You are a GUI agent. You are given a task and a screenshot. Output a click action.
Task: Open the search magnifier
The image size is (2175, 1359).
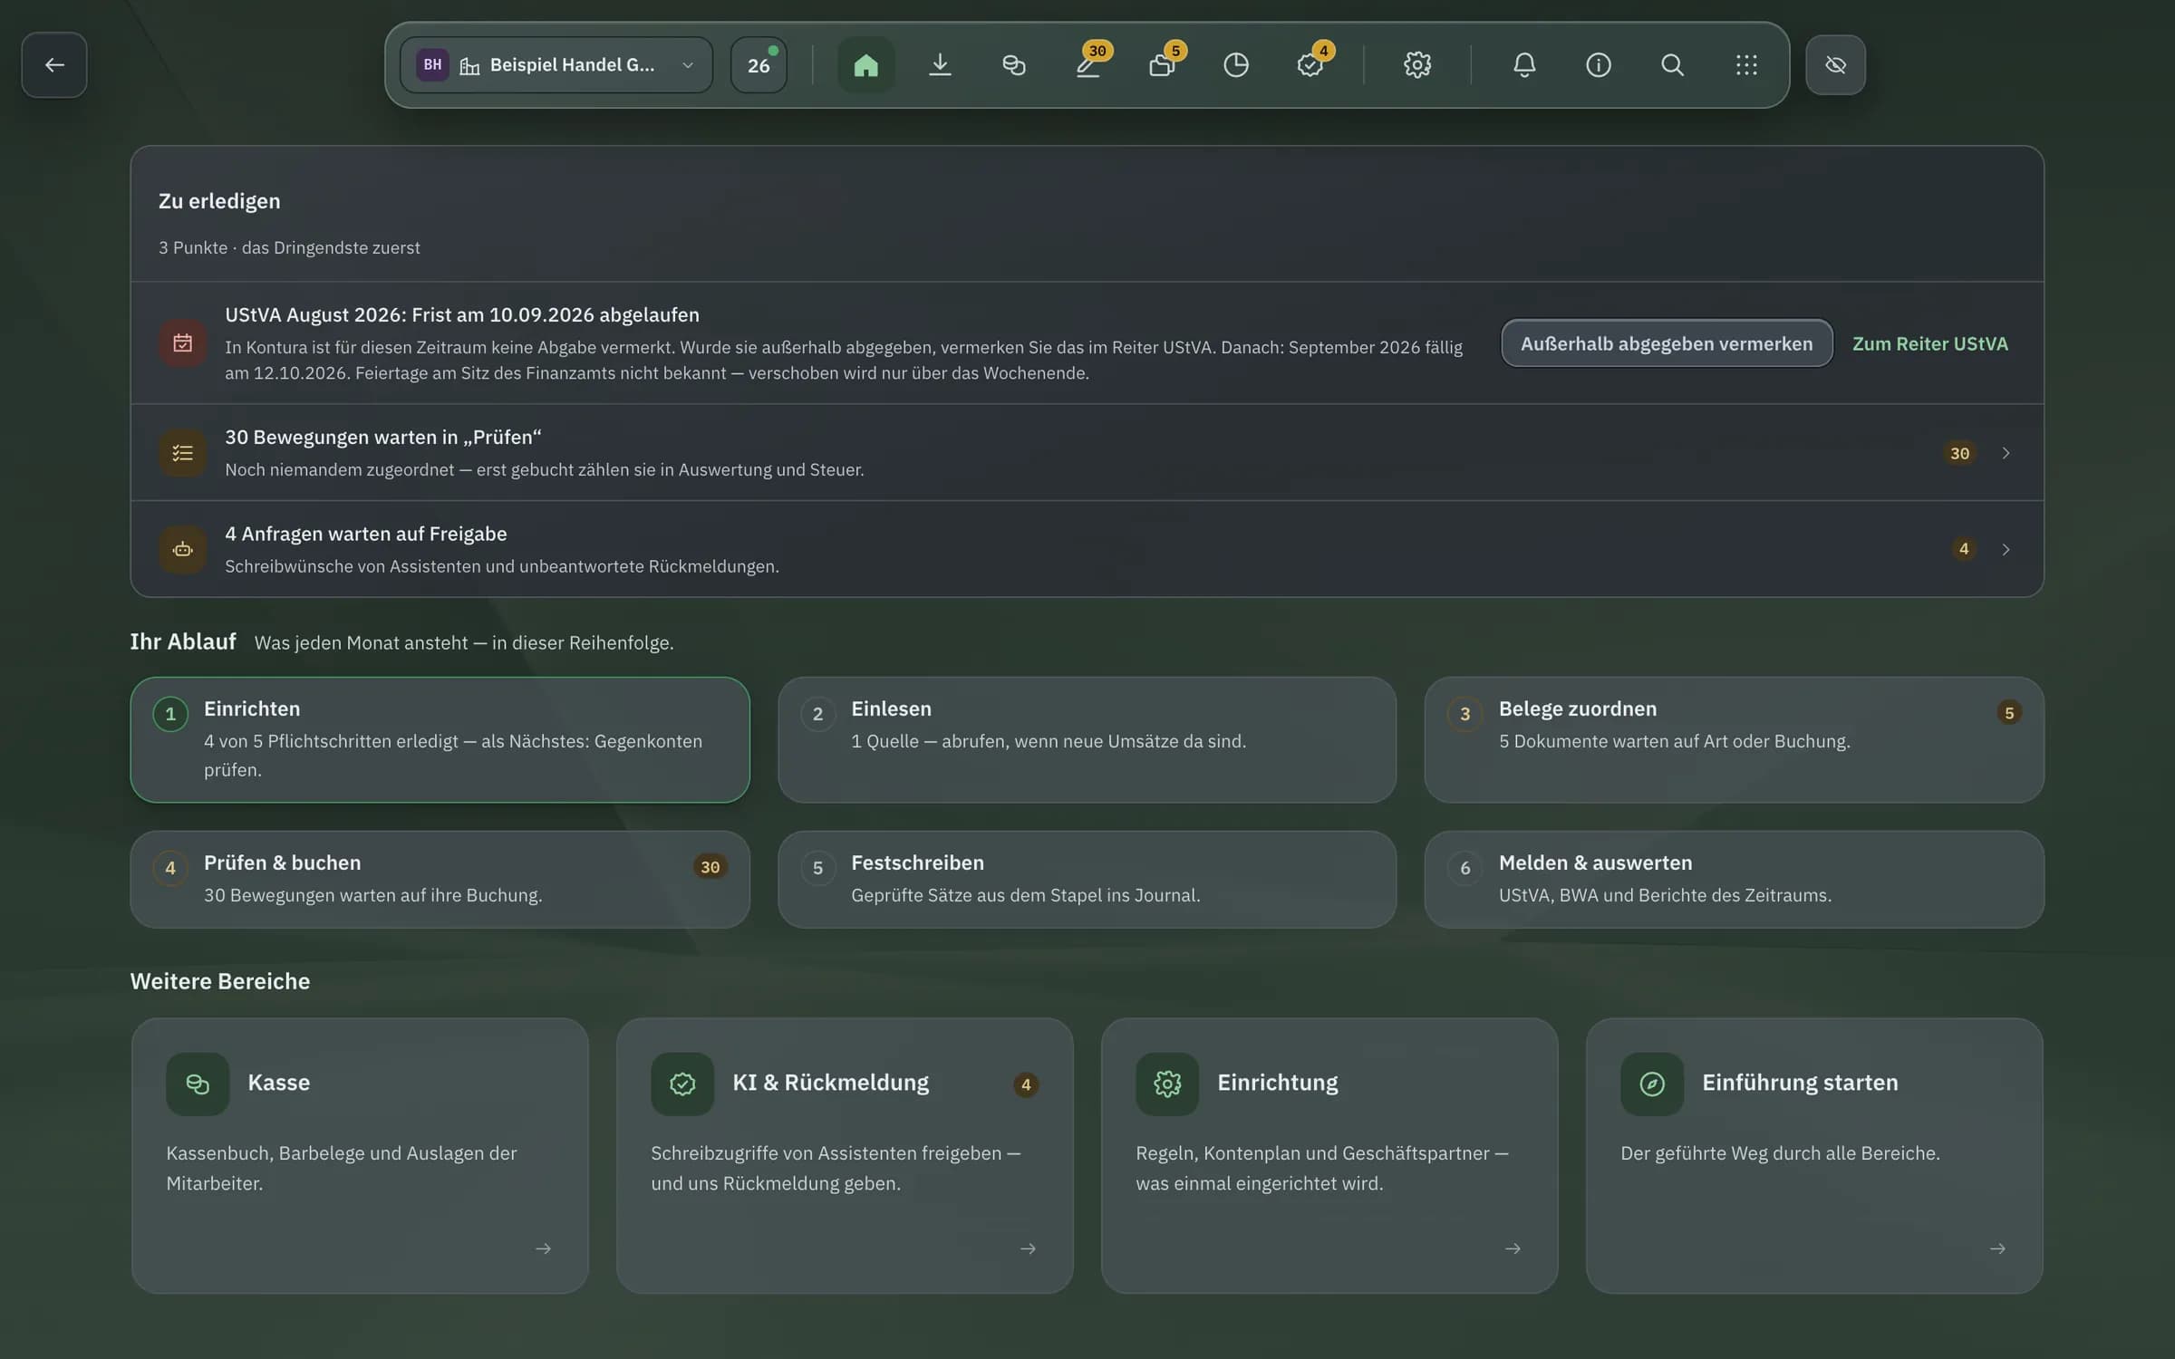[x=1672, y=64]
